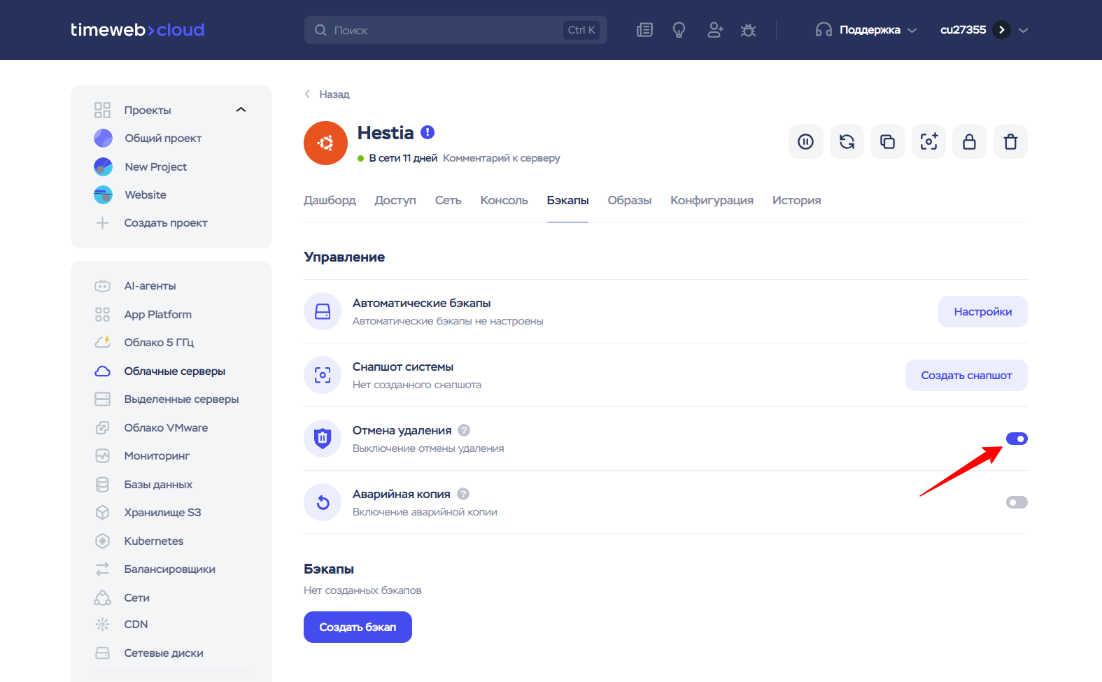1102x682 pixels.
Task: Open the add user referral icon
Action: point(714,30)
